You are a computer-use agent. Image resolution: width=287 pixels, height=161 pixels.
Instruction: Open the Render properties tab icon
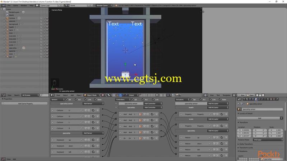244,99
